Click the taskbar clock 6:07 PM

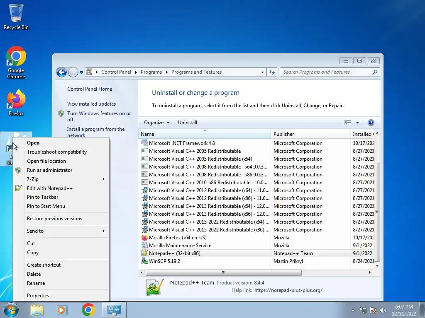(x=404, y=310)
